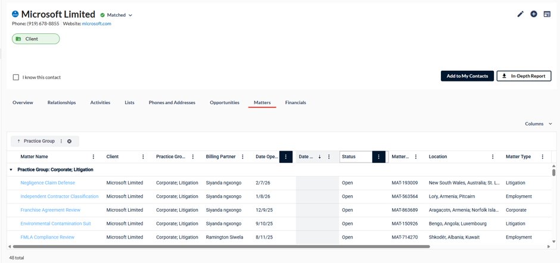Image resolution: width=560 pixels, height=263 pixels.
Task: Open Matter Type column options menu
Action: coord(543,156)
